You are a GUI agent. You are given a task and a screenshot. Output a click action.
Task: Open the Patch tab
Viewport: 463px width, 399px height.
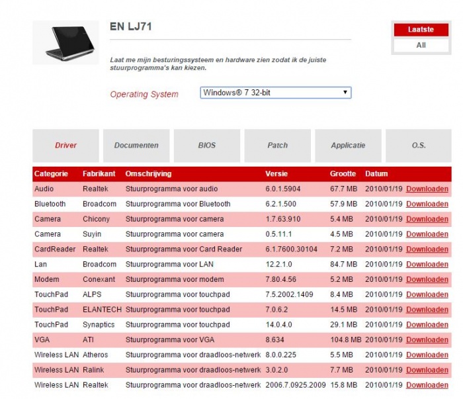(x=277, y=146)
